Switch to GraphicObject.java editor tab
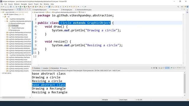Screen dimensions: 189x106 click(x=39, y=10)
